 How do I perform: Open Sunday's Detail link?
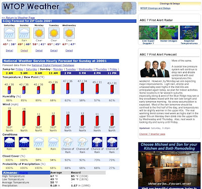[24, 51]
